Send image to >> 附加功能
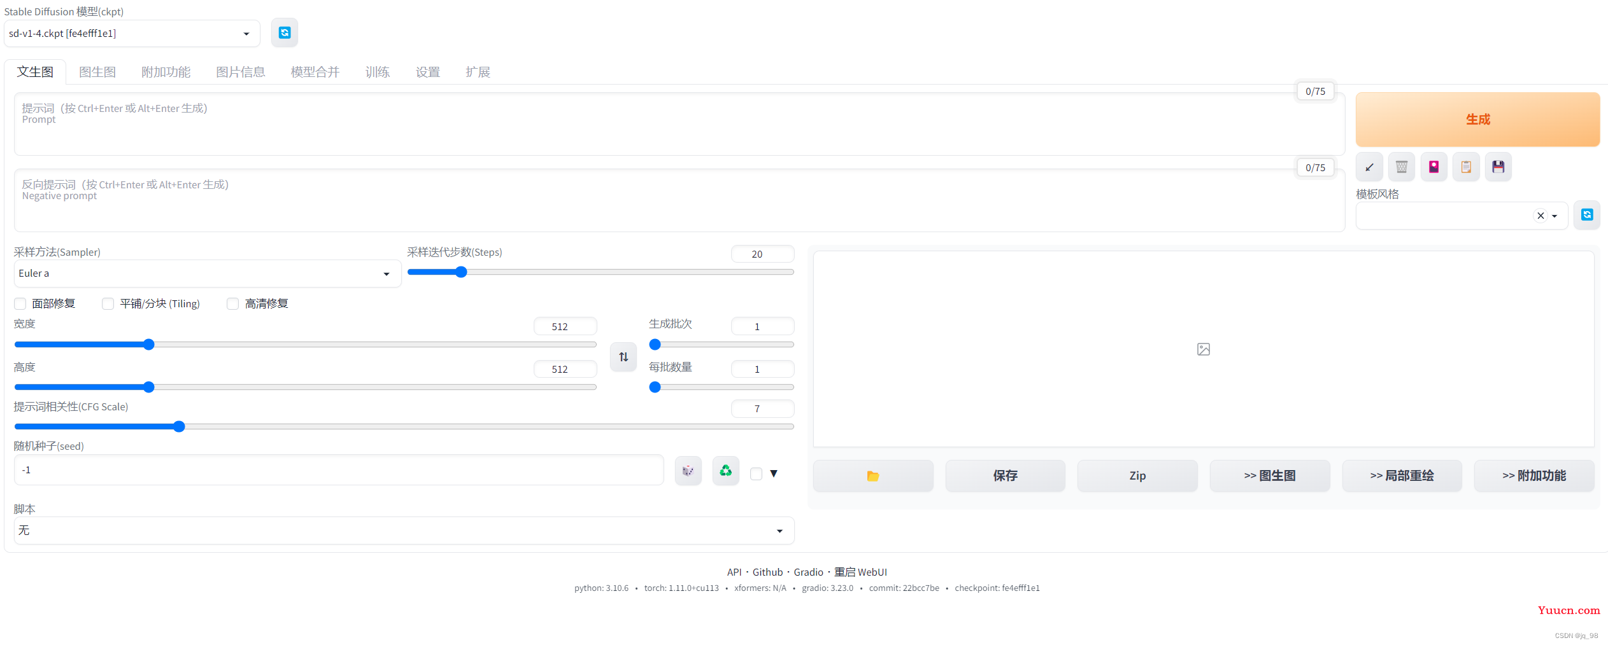 (x=1534, y=476)
